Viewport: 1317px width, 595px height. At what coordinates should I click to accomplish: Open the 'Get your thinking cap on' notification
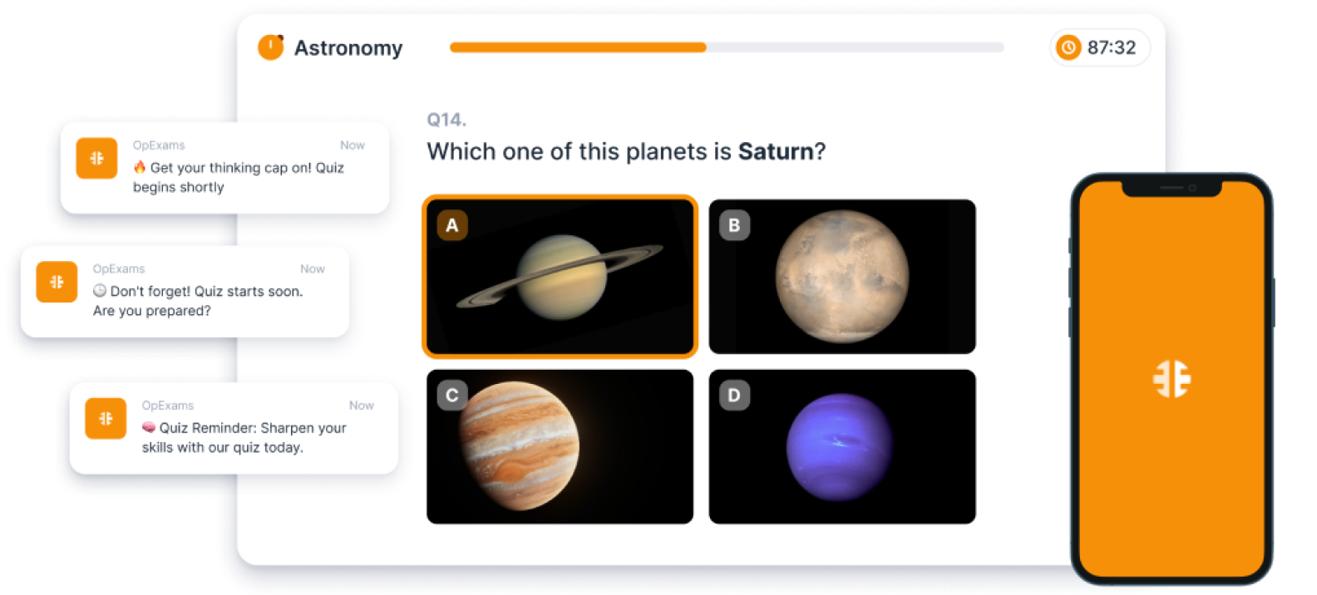click(224, 168)
